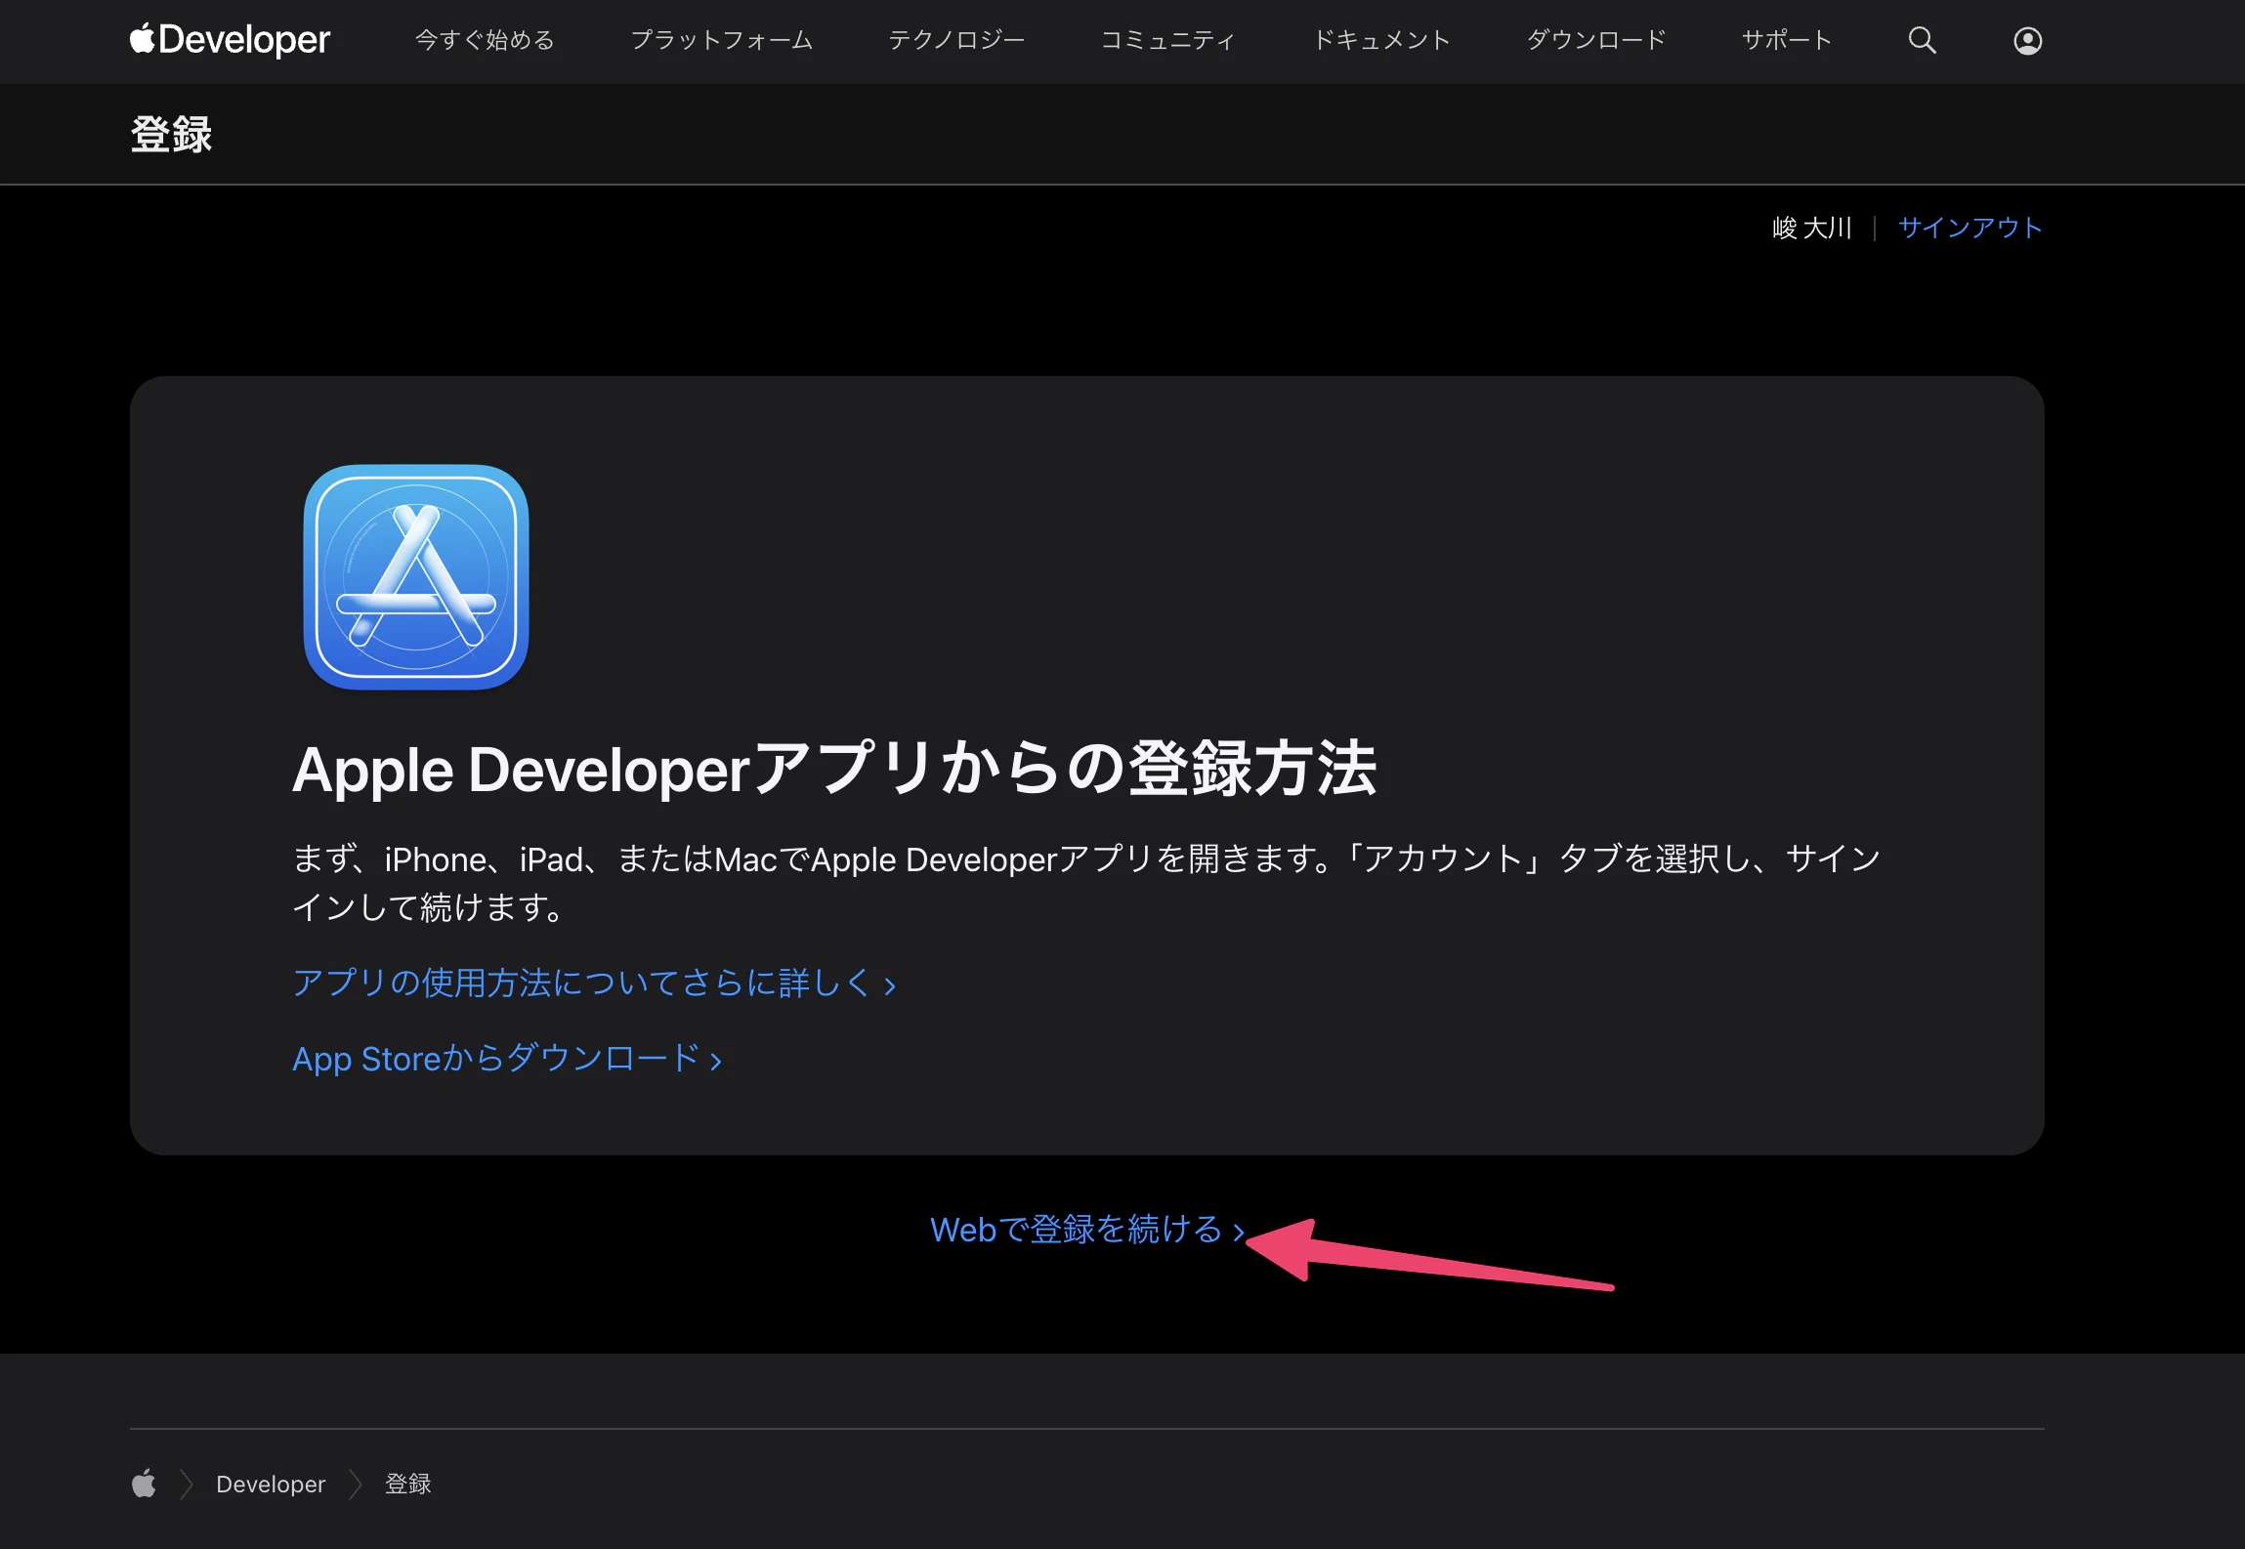
Task: Open テクノロジー menu
Action: (x=956, y=40)
